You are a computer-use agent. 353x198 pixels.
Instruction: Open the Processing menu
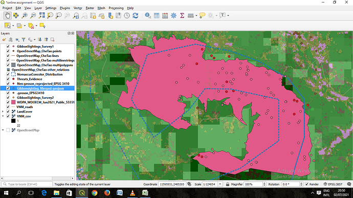116,8
